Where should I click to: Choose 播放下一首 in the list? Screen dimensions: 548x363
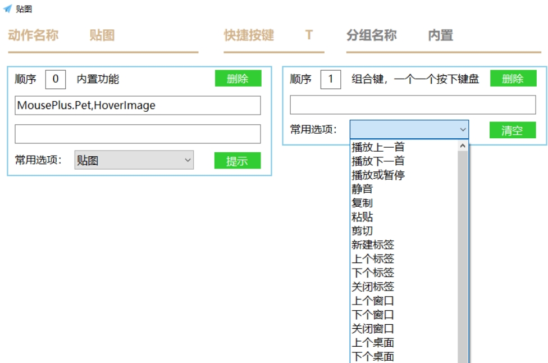pyautogui.click(x=378, y=161)
